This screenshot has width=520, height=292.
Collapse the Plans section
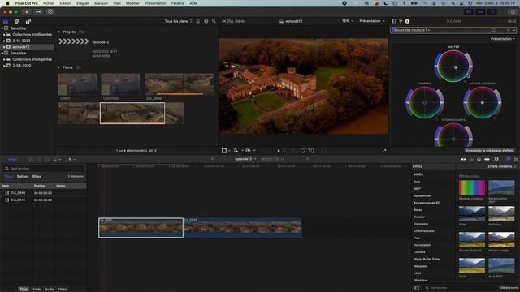[59, 67]
